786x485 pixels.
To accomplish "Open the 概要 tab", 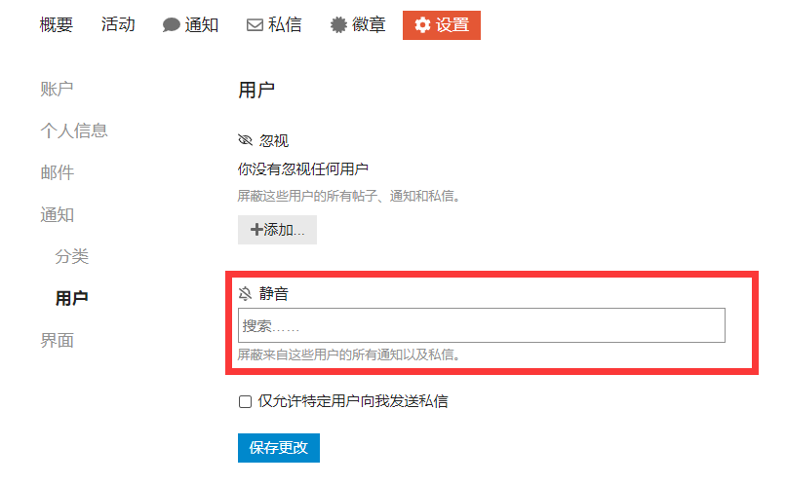I will point(57,24).
